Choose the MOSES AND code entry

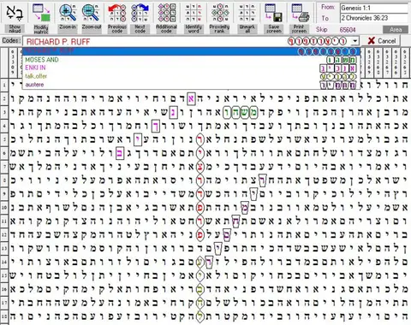point(191,60)
